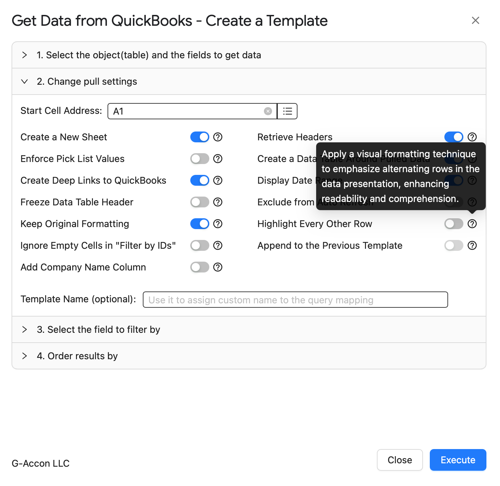
Task: Expand section 3 Select the field to filter by
Action: (x=249, y=329)
